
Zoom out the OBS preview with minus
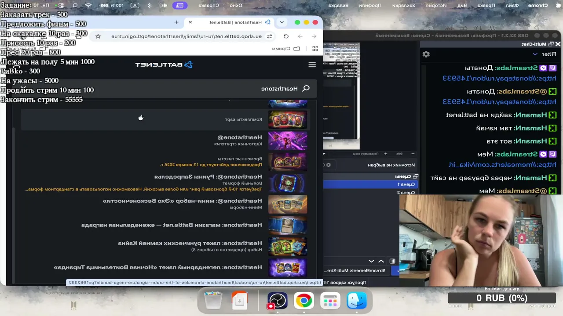(413, 154)
